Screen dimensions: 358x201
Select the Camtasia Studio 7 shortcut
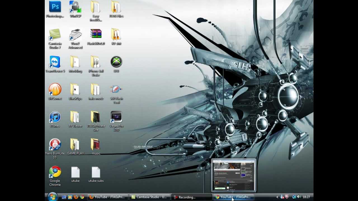(x=55, y=39)
